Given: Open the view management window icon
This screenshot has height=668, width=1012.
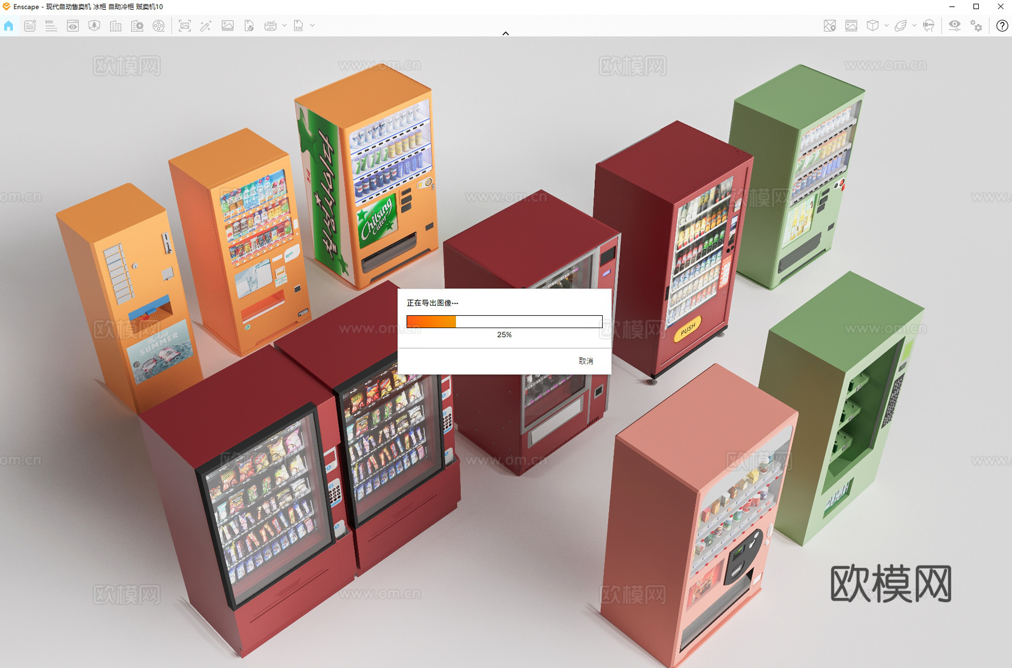Looking at the screenshot, I should coord(73,26).
